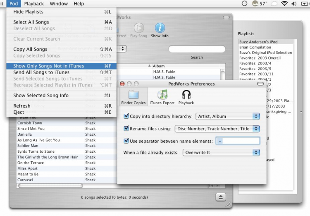The width and height of the screenshot is (310, 216).
Task: Open the Playback menu
Action: [34, 4]
